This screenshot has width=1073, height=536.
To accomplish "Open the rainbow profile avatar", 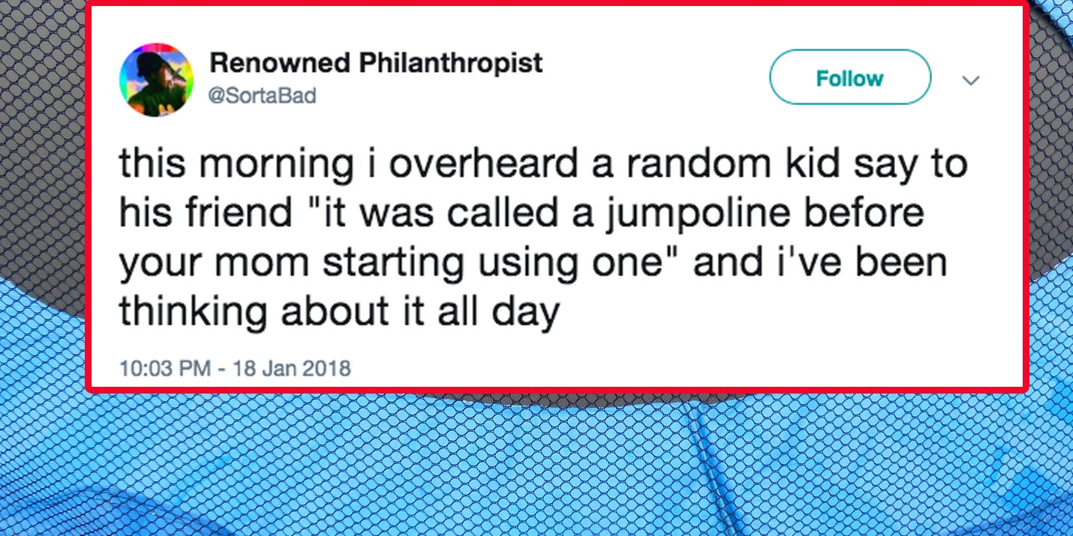I will (157, 79).
